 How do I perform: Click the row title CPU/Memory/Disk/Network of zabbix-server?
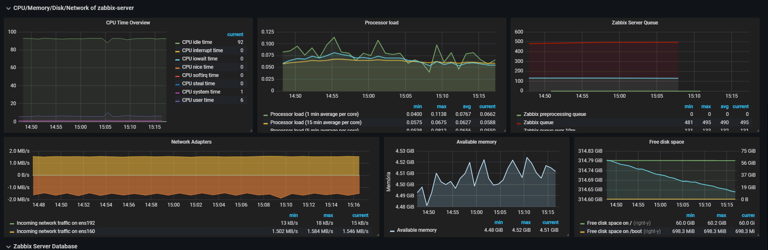click(73, 8)
